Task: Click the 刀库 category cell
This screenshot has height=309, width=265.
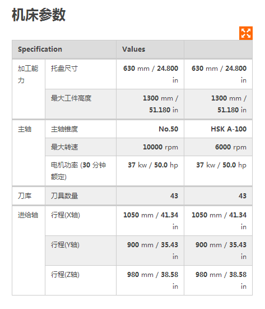Action: [x=29, y=196]
